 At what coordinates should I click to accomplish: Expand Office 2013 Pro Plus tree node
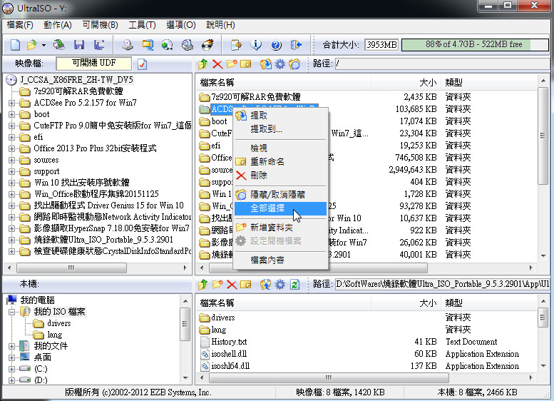(x=11, y=149)
